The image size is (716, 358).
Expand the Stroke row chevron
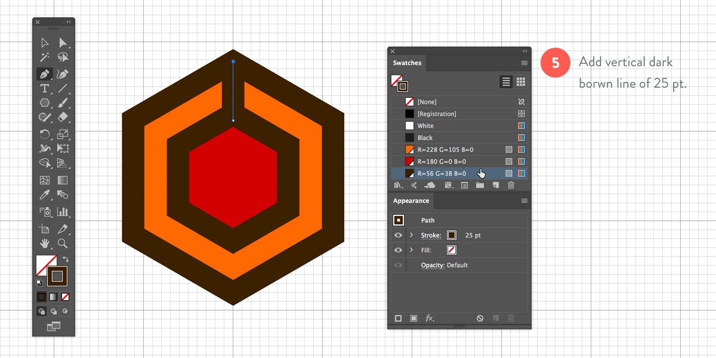[x=412, y=235]
